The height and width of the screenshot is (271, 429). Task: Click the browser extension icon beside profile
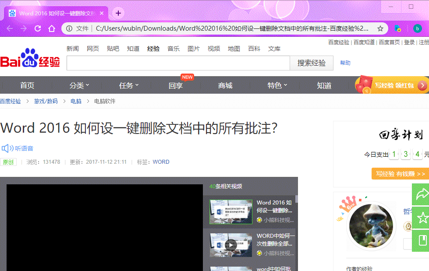point(398,28)
